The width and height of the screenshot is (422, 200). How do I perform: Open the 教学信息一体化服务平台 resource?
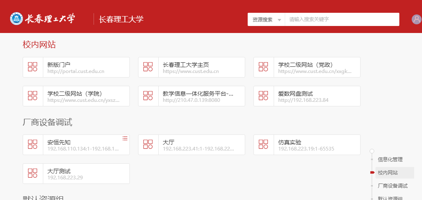pyautogui.click(x=192, y=96)
